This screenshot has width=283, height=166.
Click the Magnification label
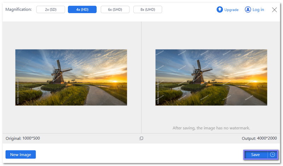[x=18, y=10]
